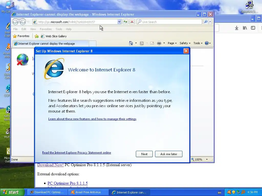Click the orange magnifier tray icon
The height and width of the screenshot is (196, 262).
(x=243, y=192)
